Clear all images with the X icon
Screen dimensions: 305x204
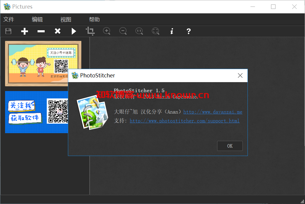tap(57, 31)
